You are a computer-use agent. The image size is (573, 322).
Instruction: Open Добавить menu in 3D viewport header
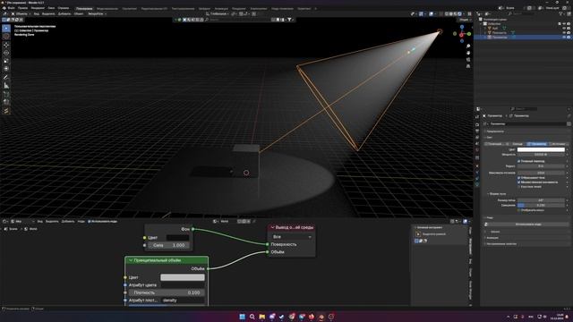point(64,14)
